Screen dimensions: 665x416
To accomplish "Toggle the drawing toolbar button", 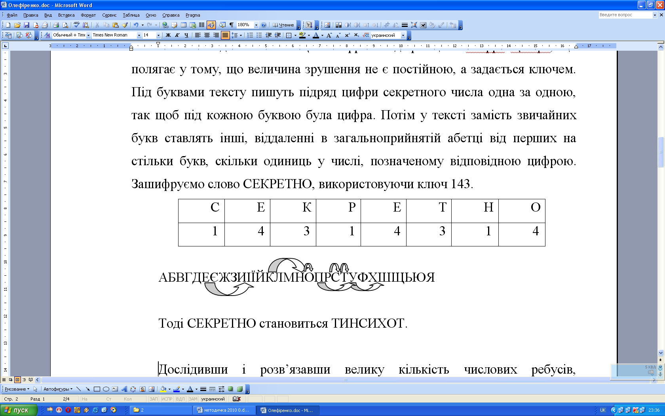I will pos(211,25).
